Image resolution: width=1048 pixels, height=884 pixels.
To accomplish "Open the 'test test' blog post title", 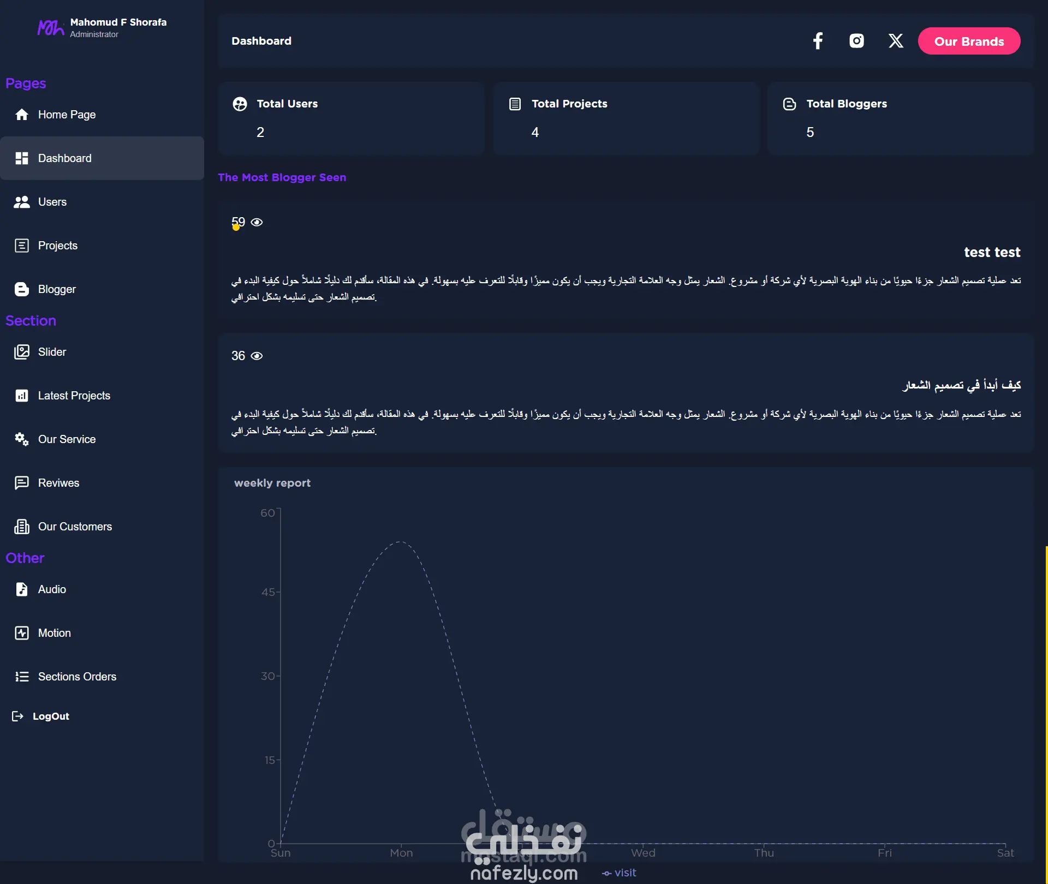I will coord(992,252).
